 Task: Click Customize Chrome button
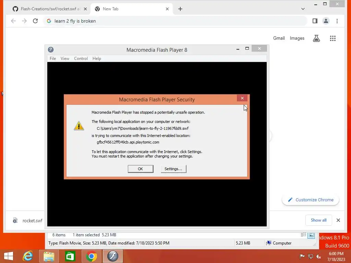click(311, 200)
